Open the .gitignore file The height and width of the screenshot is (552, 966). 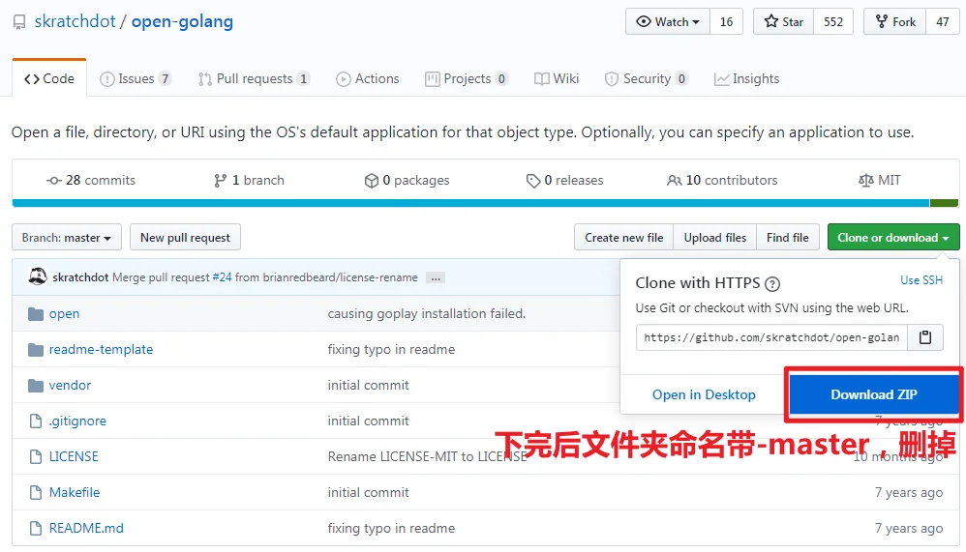[77, 421]
